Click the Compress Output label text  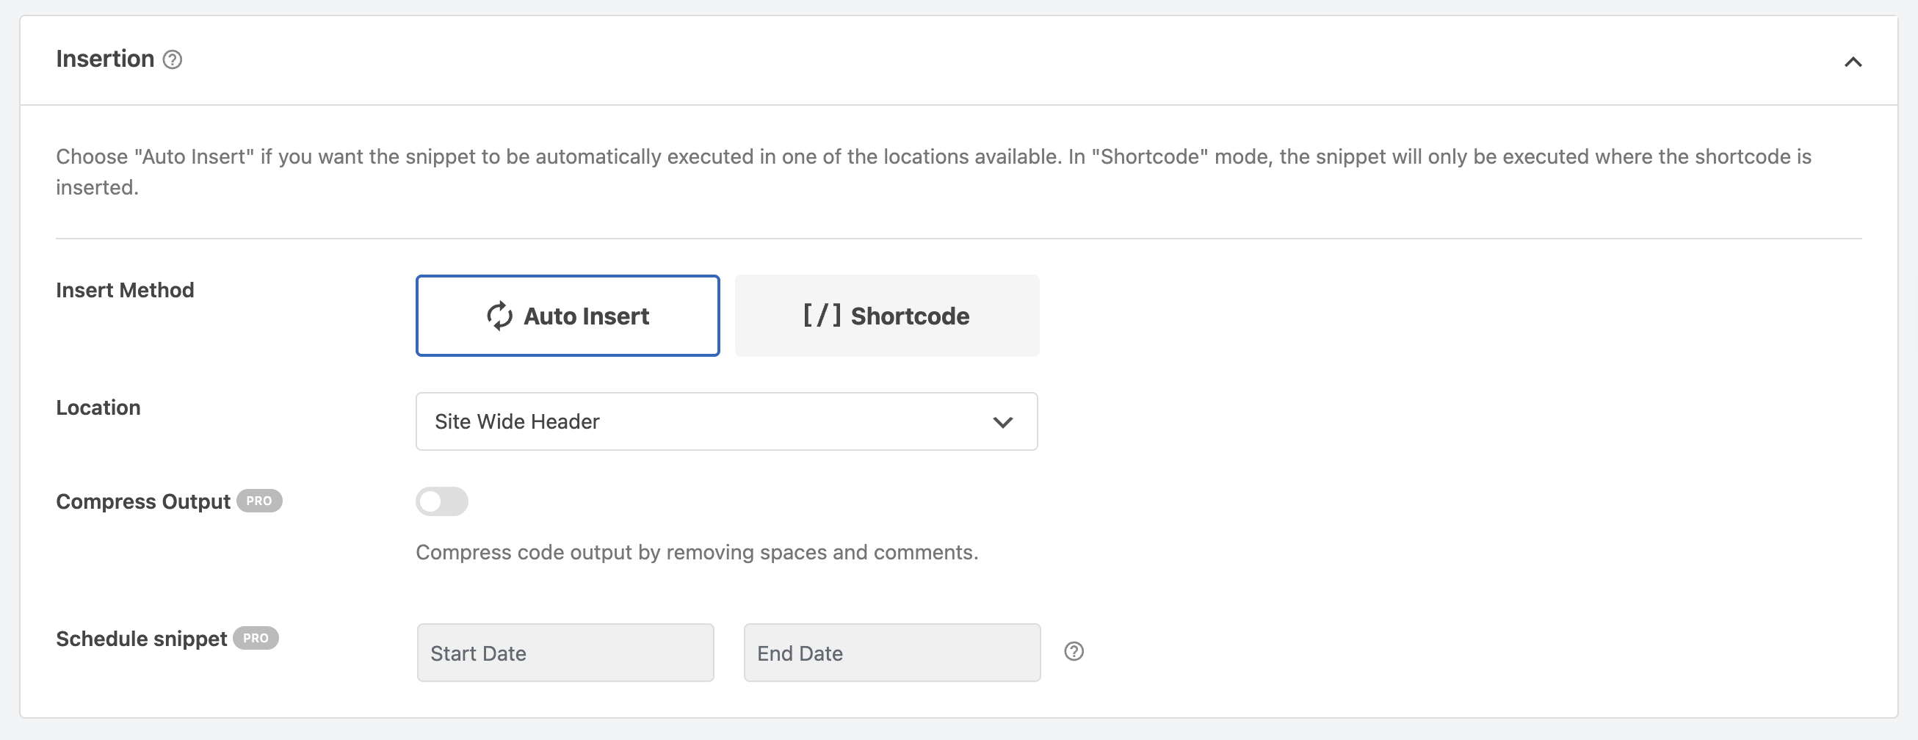[x=143, y=501]
